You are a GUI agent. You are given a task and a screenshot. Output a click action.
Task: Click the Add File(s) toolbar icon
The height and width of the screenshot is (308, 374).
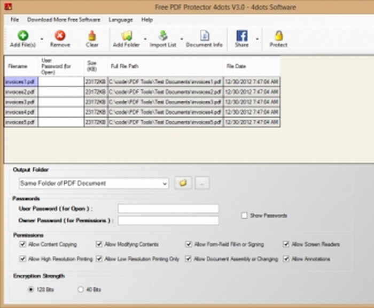pyautogui.click(x=23, y=36)
